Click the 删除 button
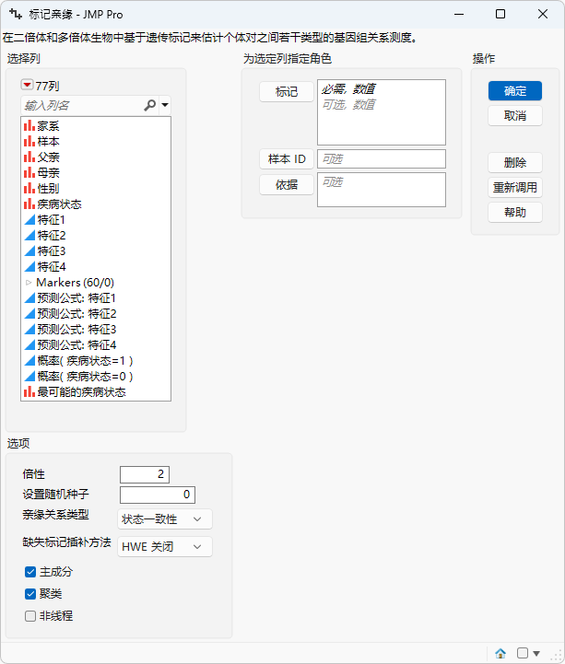 (x=515, y=163)
